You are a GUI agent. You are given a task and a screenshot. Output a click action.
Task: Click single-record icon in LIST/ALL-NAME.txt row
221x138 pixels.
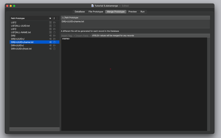(x=50, y=32)
